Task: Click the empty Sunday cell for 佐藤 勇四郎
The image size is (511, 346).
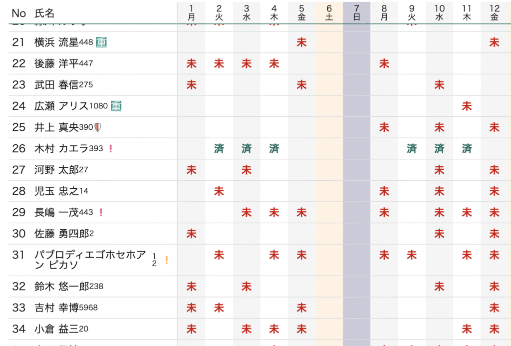Action: tap(356, 234)
